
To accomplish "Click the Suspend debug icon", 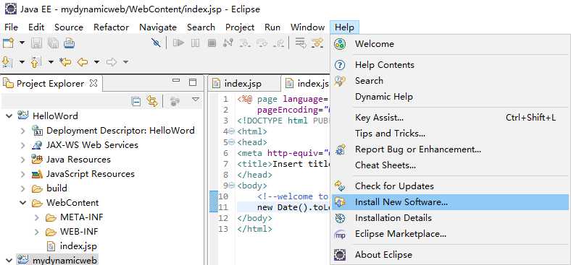I will (x=195, y=43).
